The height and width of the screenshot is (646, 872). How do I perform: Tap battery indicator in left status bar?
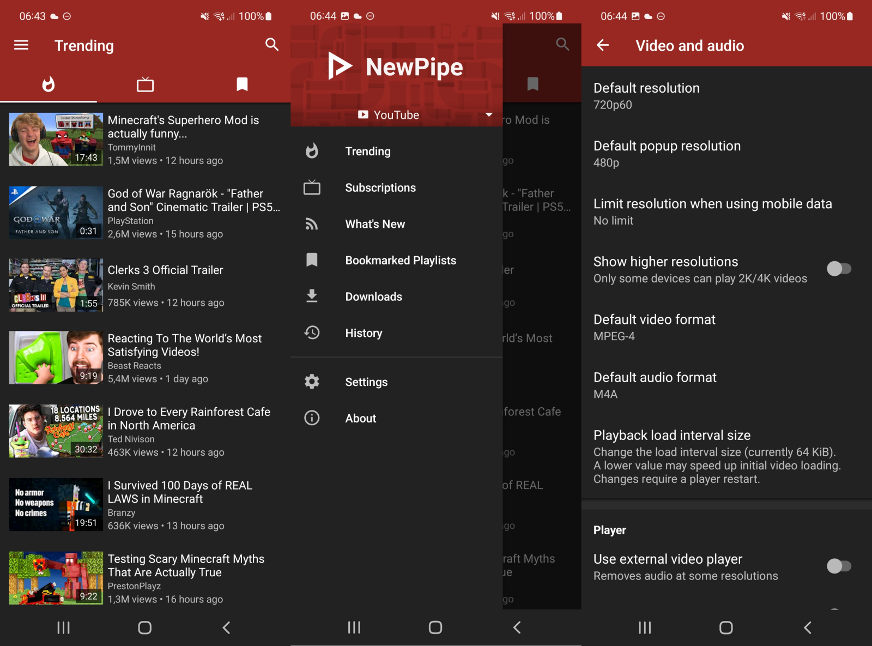[268, 16]
